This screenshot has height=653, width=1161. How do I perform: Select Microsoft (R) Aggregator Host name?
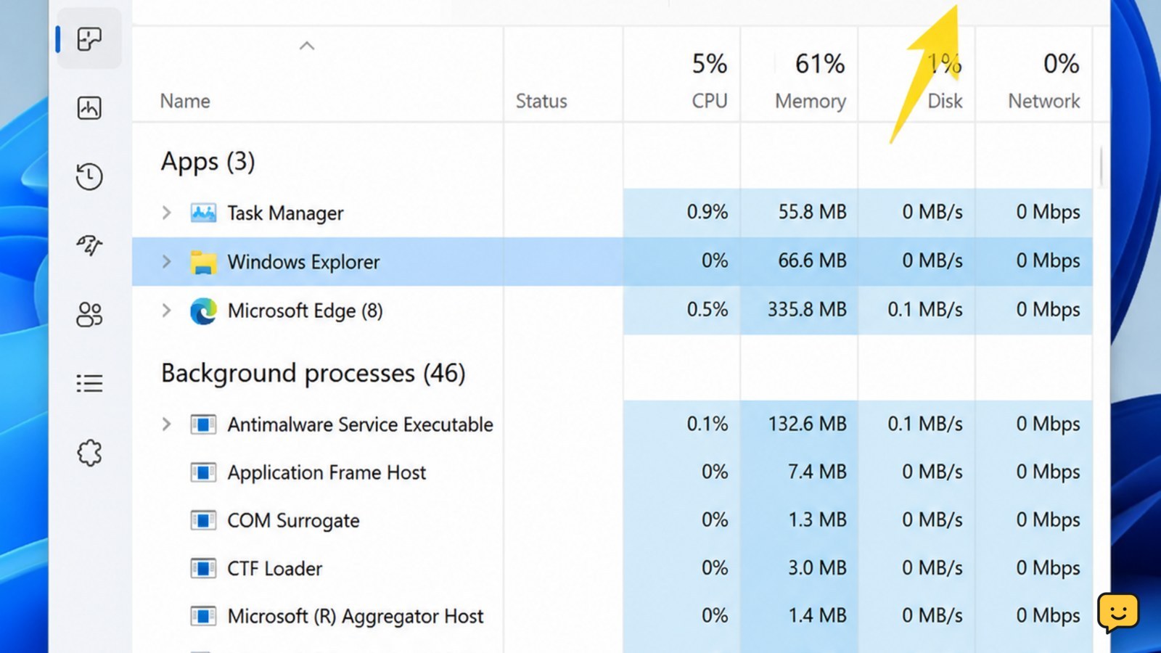click(x=355, y=616)
